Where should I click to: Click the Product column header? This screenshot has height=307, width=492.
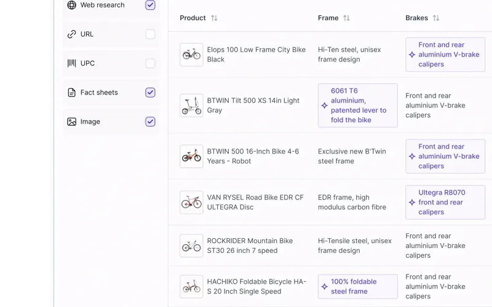[x=192, y=18]
